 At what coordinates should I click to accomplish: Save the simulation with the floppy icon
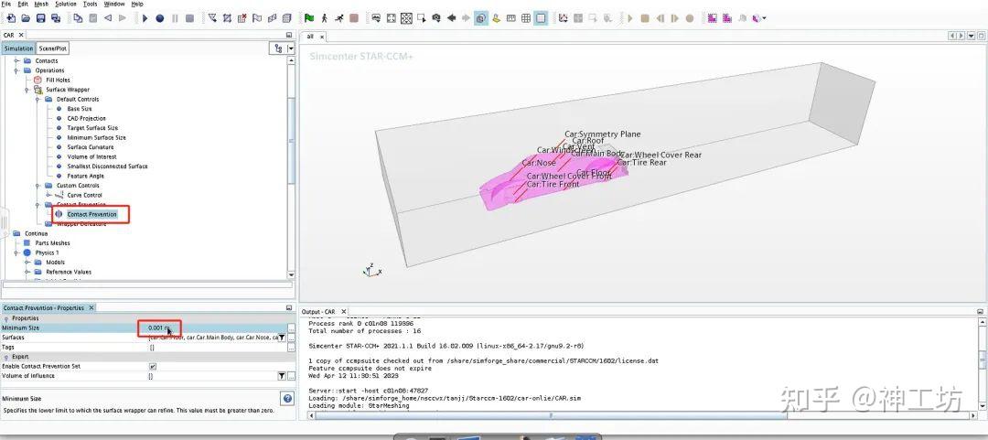41,18
